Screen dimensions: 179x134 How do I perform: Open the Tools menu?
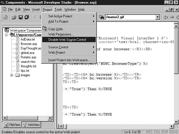(58, 9)
